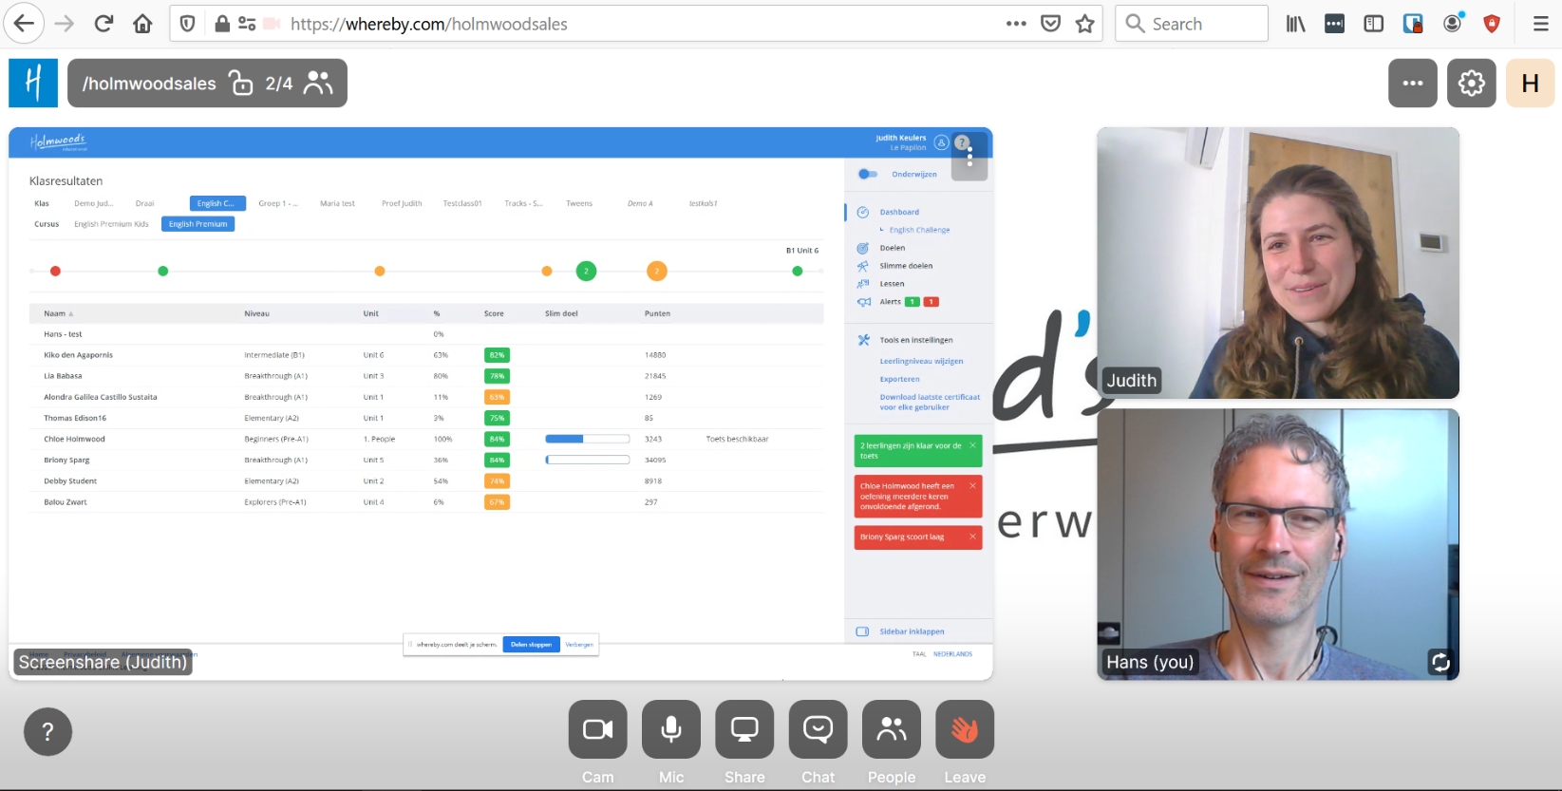Select the Tweens class tab

(x=579, y=203)
